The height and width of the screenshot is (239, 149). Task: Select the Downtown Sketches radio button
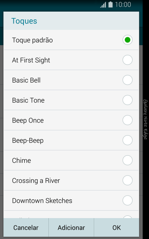tap(127, 201)
